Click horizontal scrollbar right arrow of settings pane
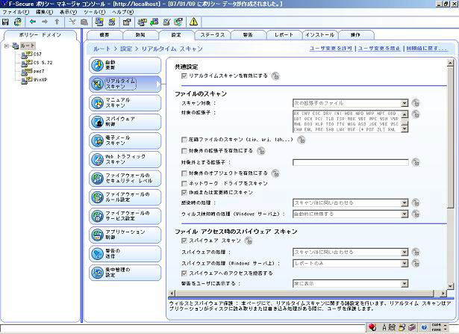The image size is (459, 334). point(443,293)
